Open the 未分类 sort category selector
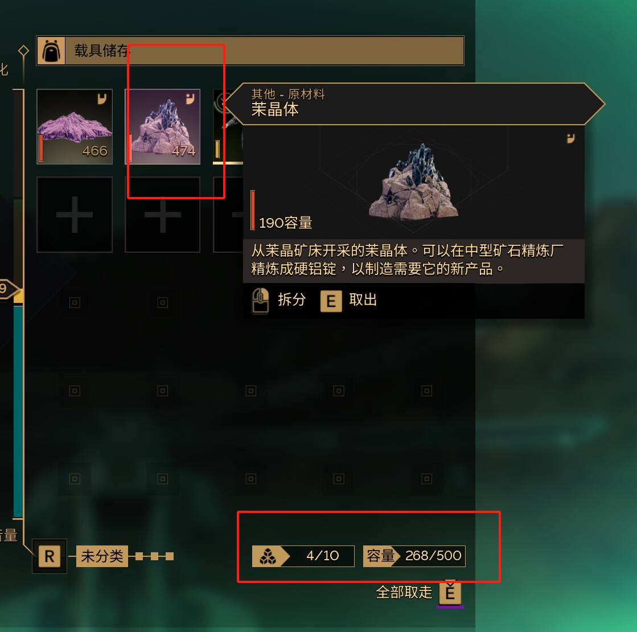The image size is (637, 632). 102,556
